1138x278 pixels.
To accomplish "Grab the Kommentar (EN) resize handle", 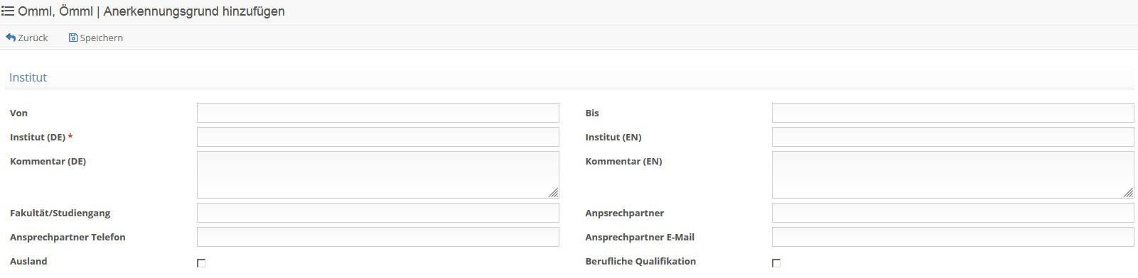I will point(1129,193).
